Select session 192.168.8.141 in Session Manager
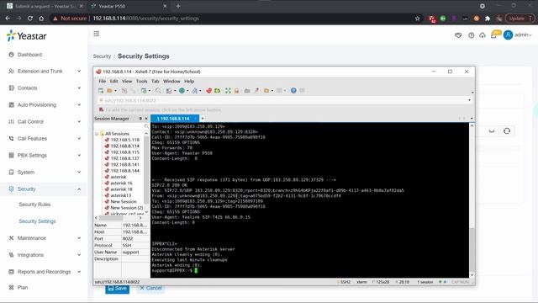 click(x=125, y=165)
